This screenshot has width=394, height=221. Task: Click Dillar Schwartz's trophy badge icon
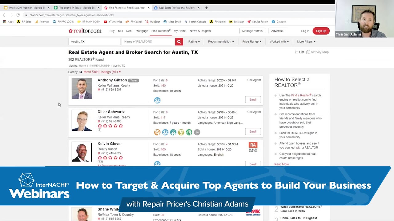[x=181, y=132]
